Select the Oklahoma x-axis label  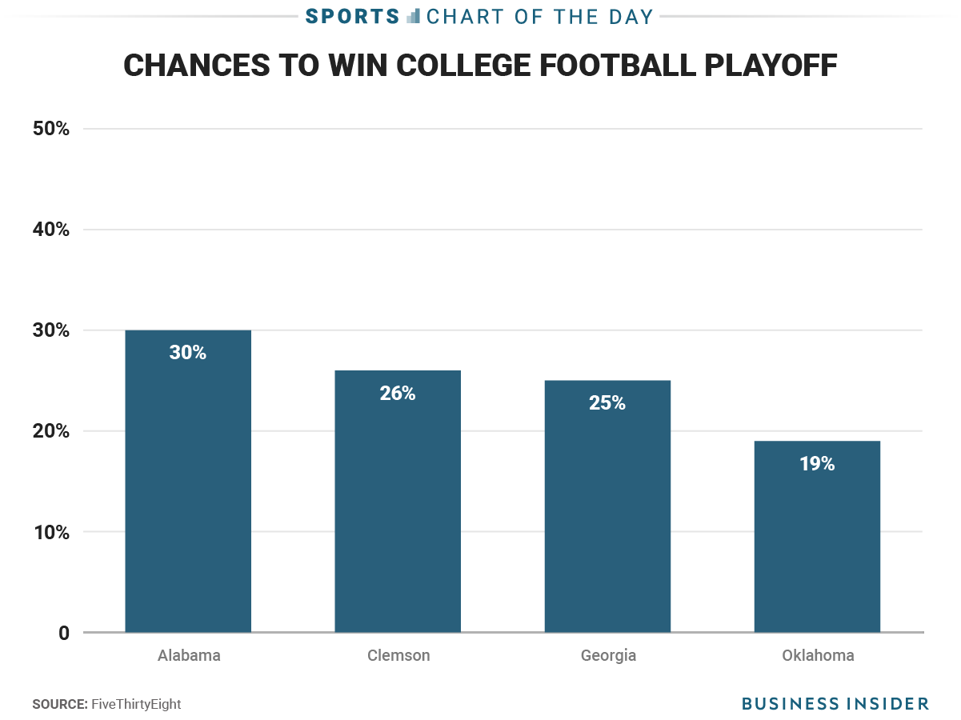[818, 656]
